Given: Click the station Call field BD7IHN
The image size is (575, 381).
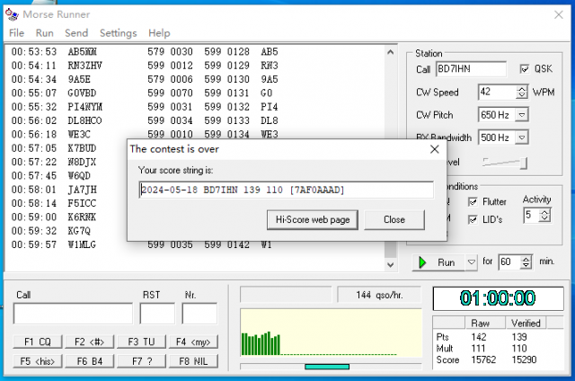Looking at the screenshot, I should tap(471, 69).
